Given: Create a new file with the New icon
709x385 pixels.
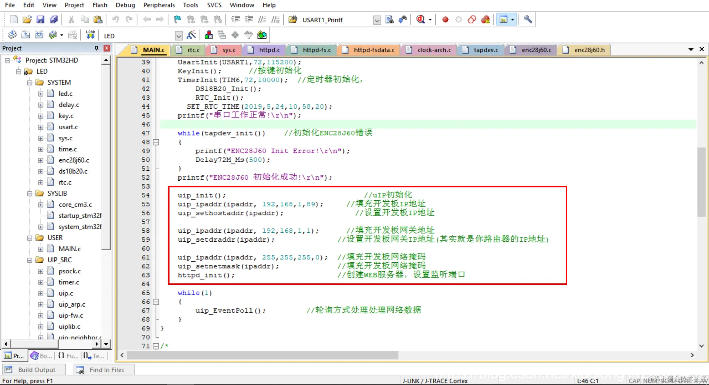Looking at the screenshot, I should tap(14, 19).
